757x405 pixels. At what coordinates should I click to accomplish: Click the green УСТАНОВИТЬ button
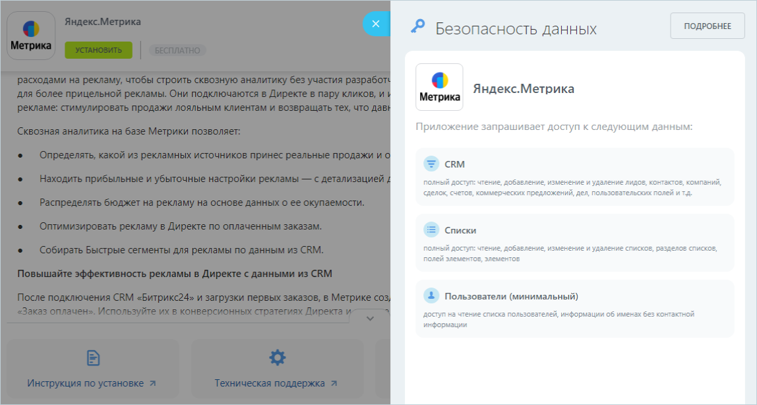(98, 50)
